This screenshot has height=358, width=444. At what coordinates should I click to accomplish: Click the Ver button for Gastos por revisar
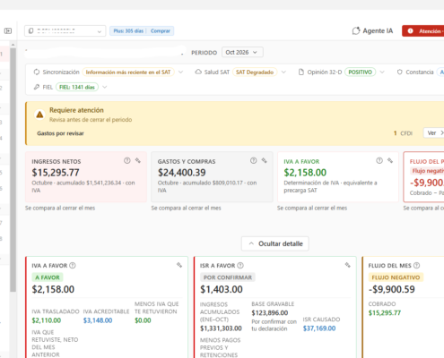(433, 133)
